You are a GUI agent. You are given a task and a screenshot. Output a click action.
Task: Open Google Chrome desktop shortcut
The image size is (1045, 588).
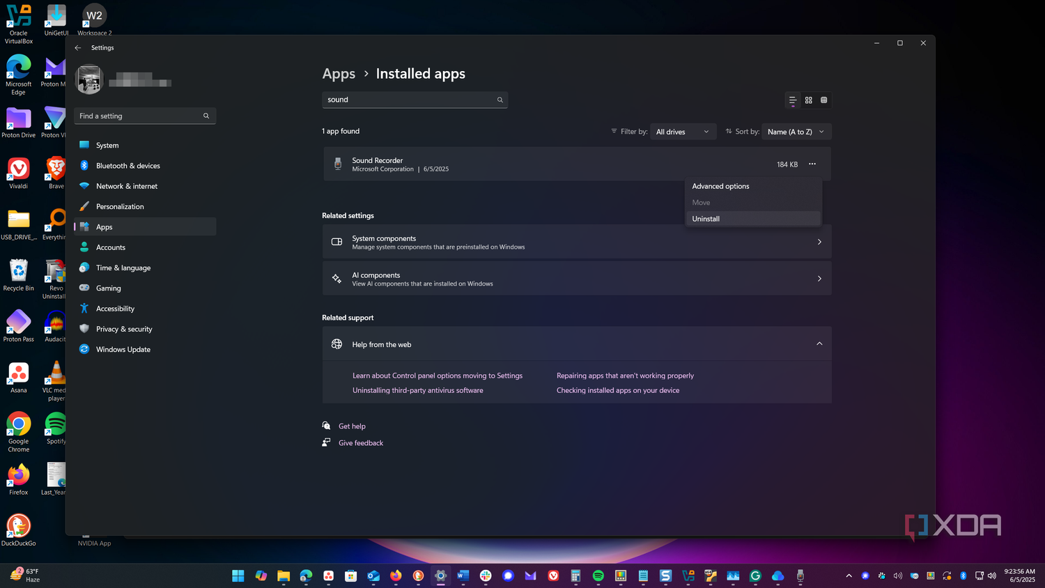click(x=19, y=431)
